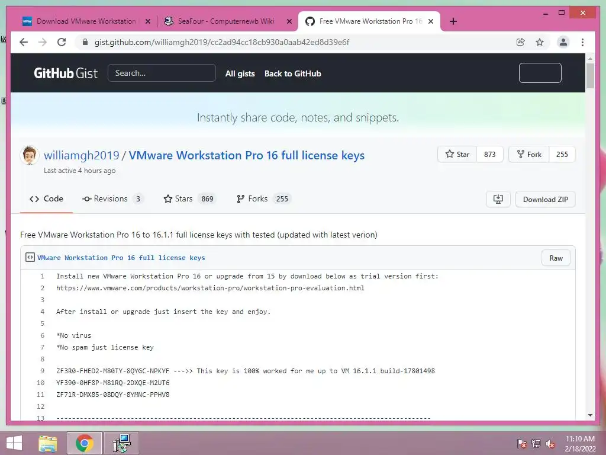The height and width of the screenshot is (455, 606).
Task: Click the VMware installer taskbar icon
Action: pyautogui.click(x=121, y=443)
